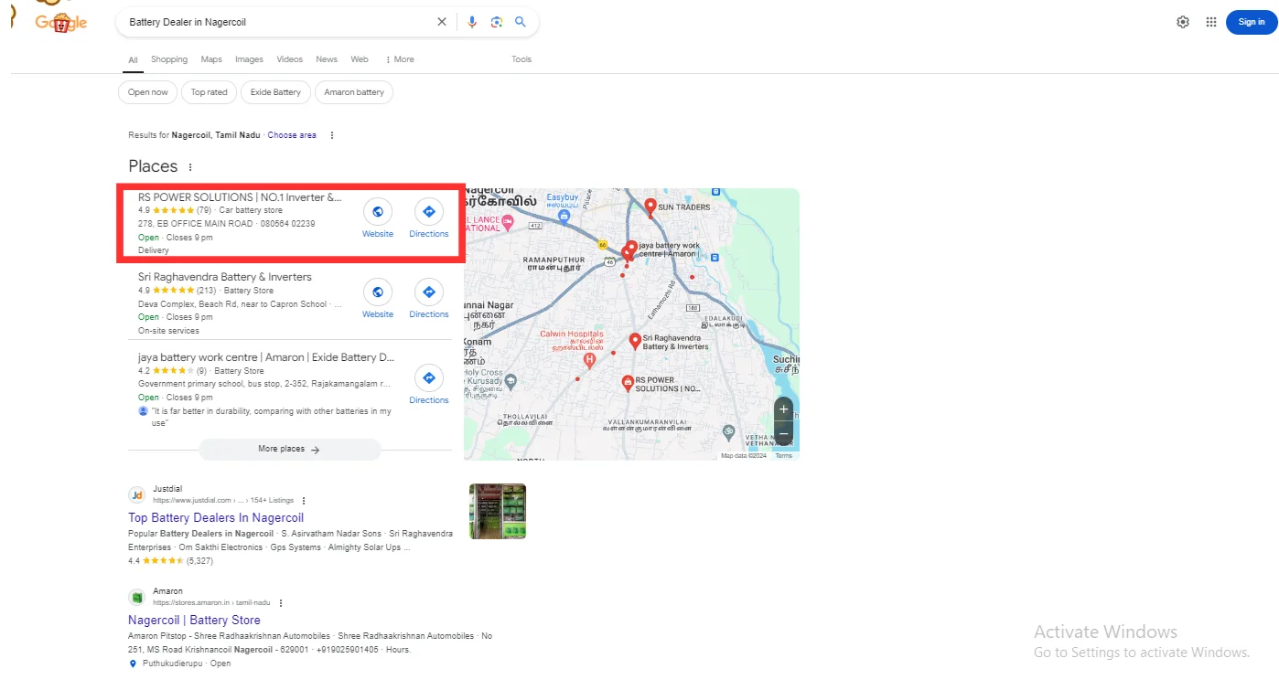Zoom in on the map with plus

[784, 409]
